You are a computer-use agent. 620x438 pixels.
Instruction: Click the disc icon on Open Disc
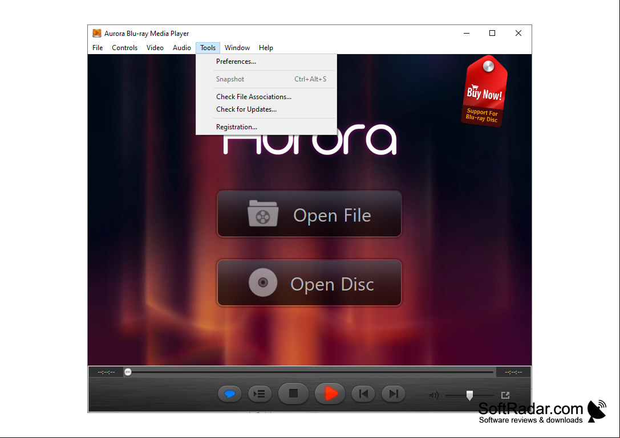tap(263, 283)
